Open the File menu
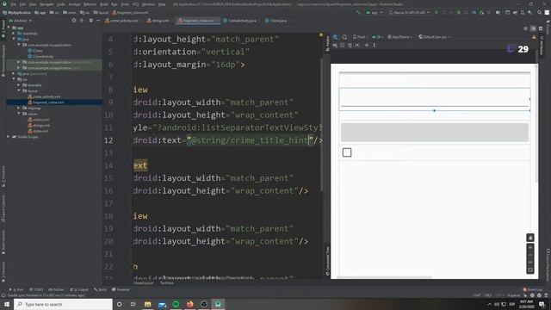This screenshot has height=310, width=551. pyautogui.click(x=14, y=4)
